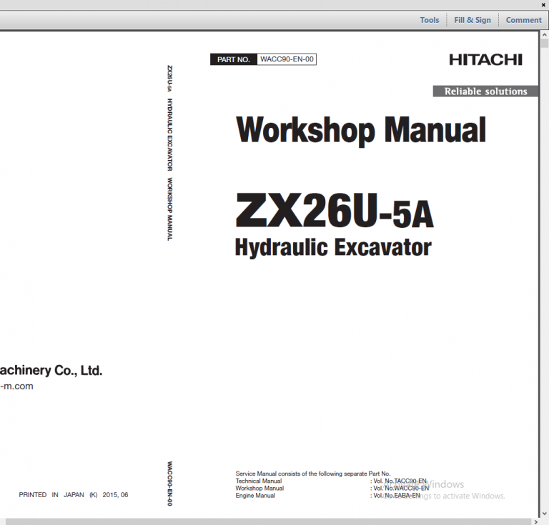Click the vertical scrollbar thumb

[x=544, y=44]
